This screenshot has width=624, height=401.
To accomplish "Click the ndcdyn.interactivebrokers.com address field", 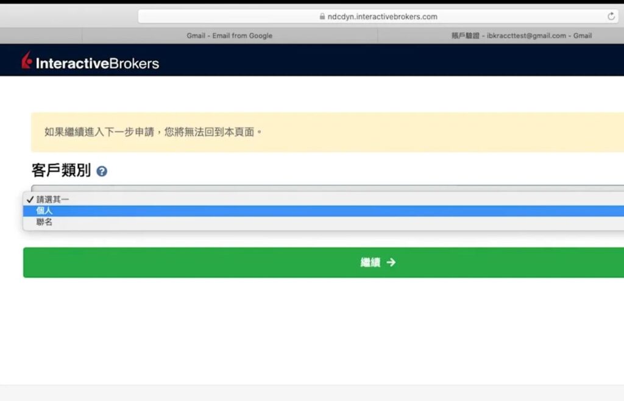I will [x=382, y=16].
